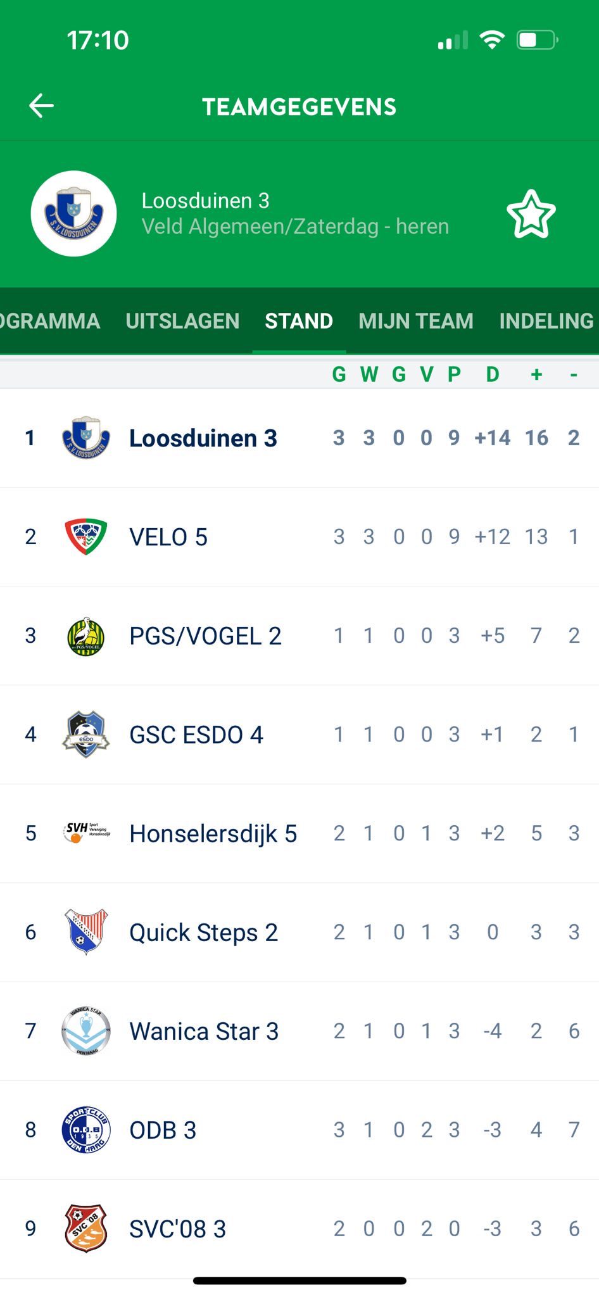Image resolution: width=599 pixels, height=1297 pixels.
Task: Toggle the favorite star for Loosduinen 3
Action: [x=531, y=214]
